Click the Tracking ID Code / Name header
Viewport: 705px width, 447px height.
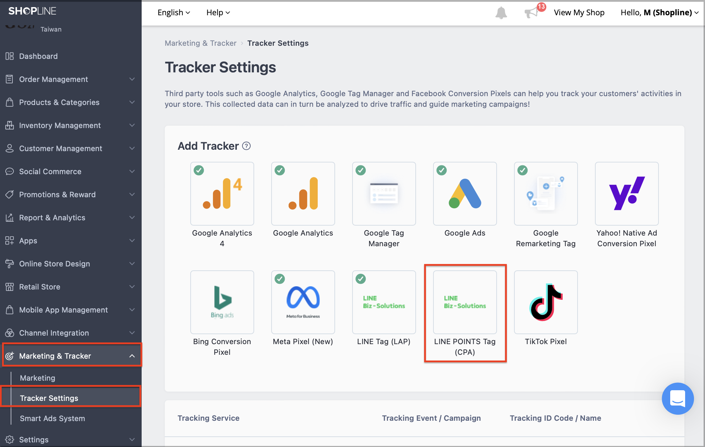pyautogui.click(x=556, y=418)
